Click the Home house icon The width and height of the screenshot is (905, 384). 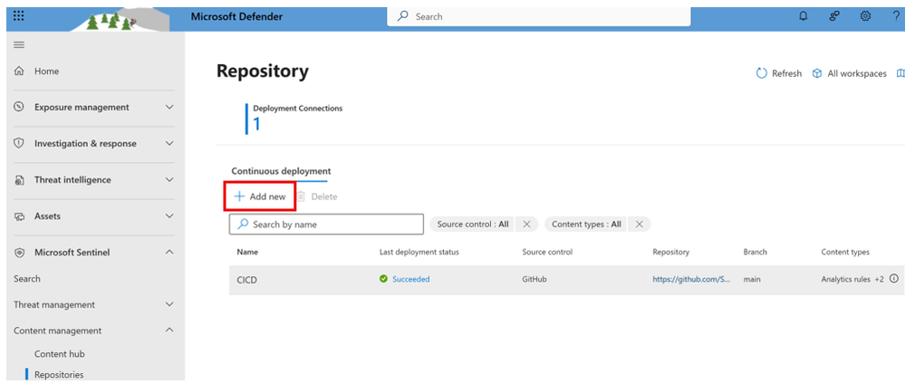tap(19, 71)
